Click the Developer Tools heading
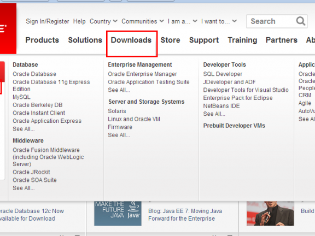Image resolution: width=315 pixels, height=236 pixels. 225,64
